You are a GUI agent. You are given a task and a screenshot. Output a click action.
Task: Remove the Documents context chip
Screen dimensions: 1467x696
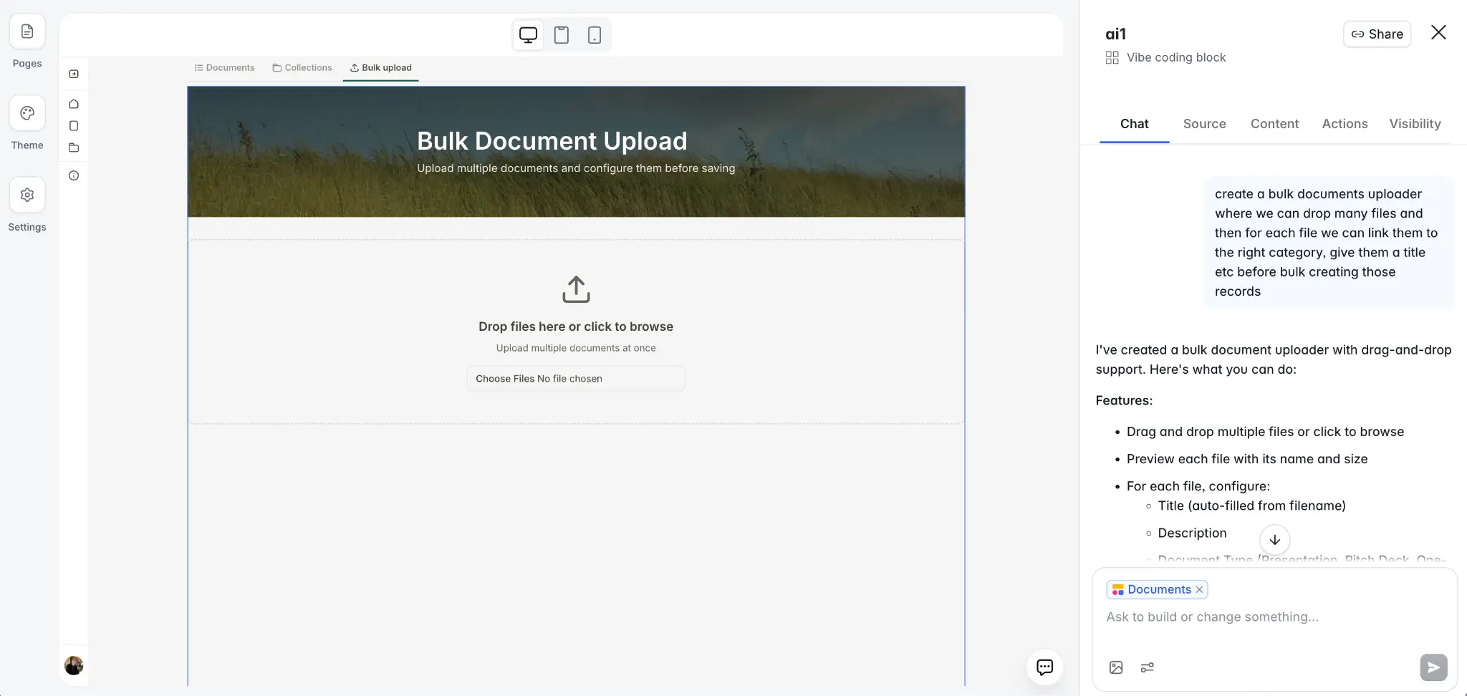[x=1198, y=589]
